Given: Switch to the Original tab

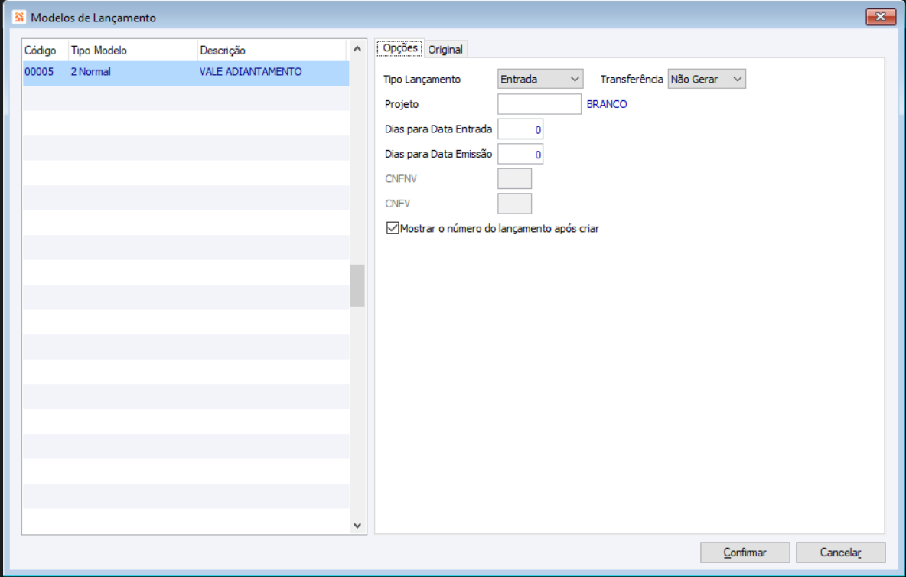Looking at the screenshot, I should coord(445,50).
